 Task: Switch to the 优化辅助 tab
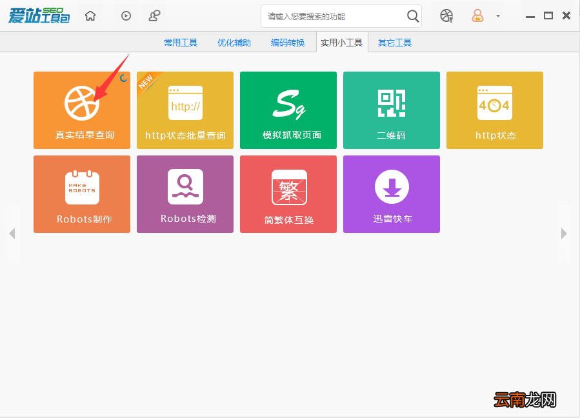point(234,43)
